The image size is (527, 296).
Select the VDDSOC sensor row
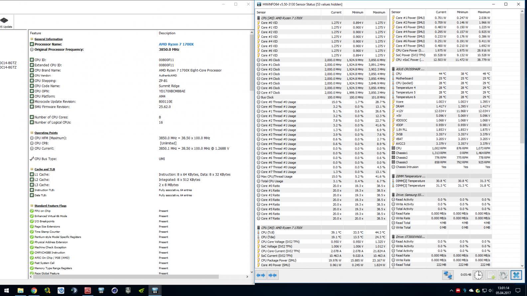(x=441, y=120)
